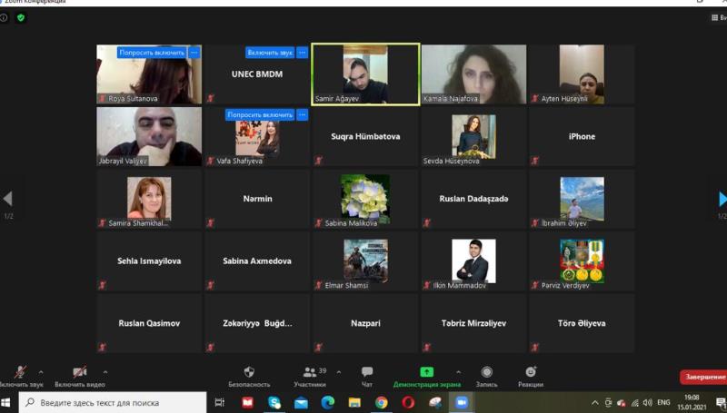Expand audio options arrow beside microphone
This screenshot has width=727, height=413.
click(x=41, y=372)
